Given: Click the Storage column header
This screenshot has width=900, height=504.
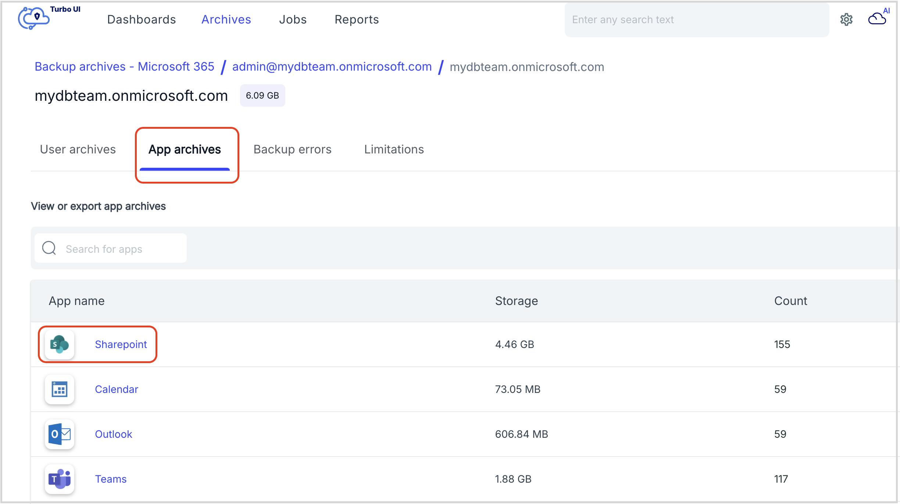Looking at the screenshot, I should 517,301.
